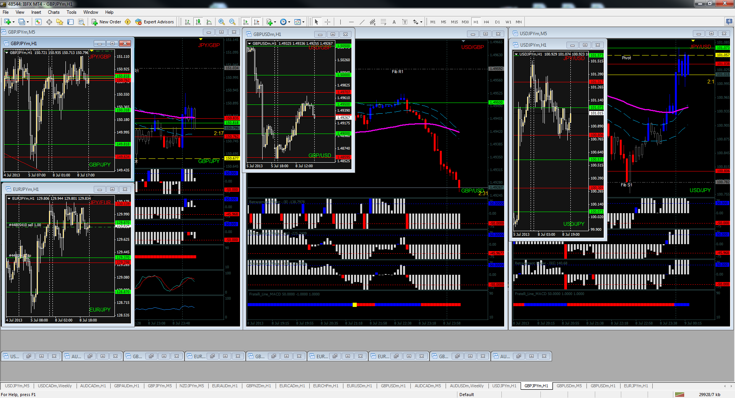Open the Window menu
This screenshot has height=398, width=735.
pos(91,12)
